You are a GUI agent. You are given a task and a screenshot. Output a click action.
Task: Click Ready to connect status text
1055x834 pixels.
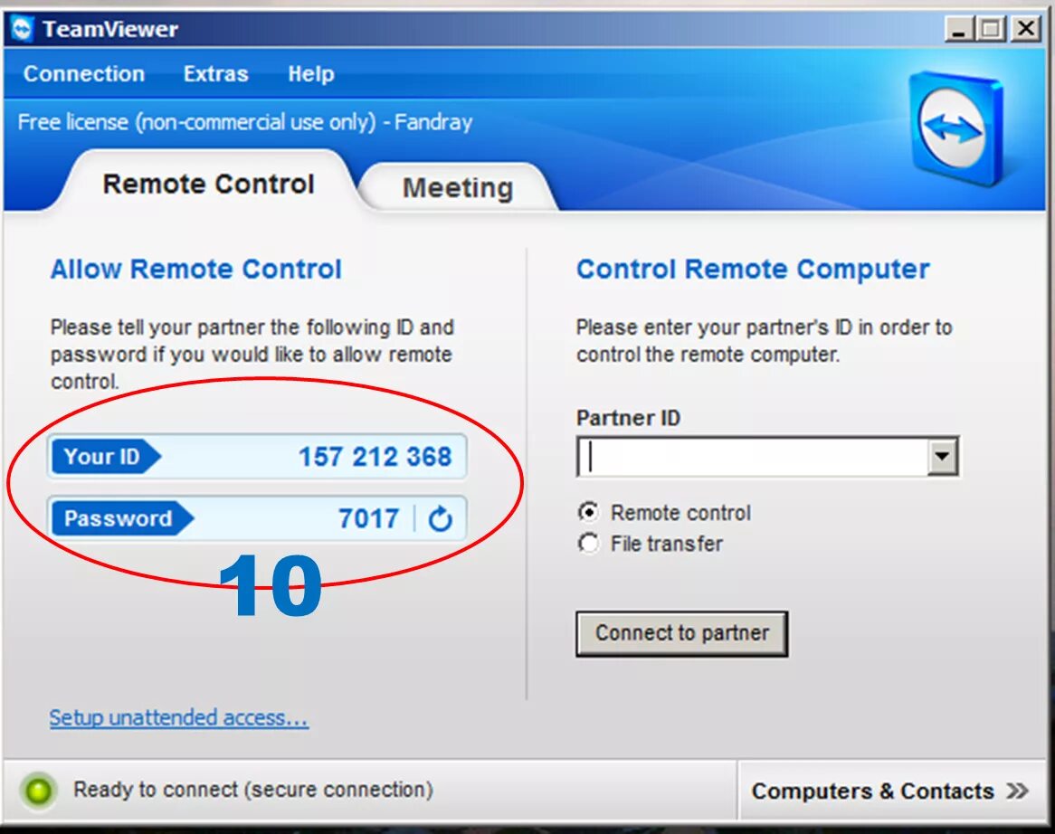pos(253,790)
